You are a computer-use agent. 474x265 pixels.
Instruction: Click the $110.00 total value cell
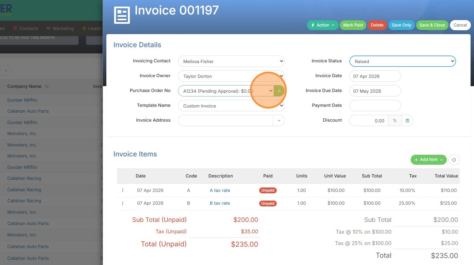coord(449,190)
